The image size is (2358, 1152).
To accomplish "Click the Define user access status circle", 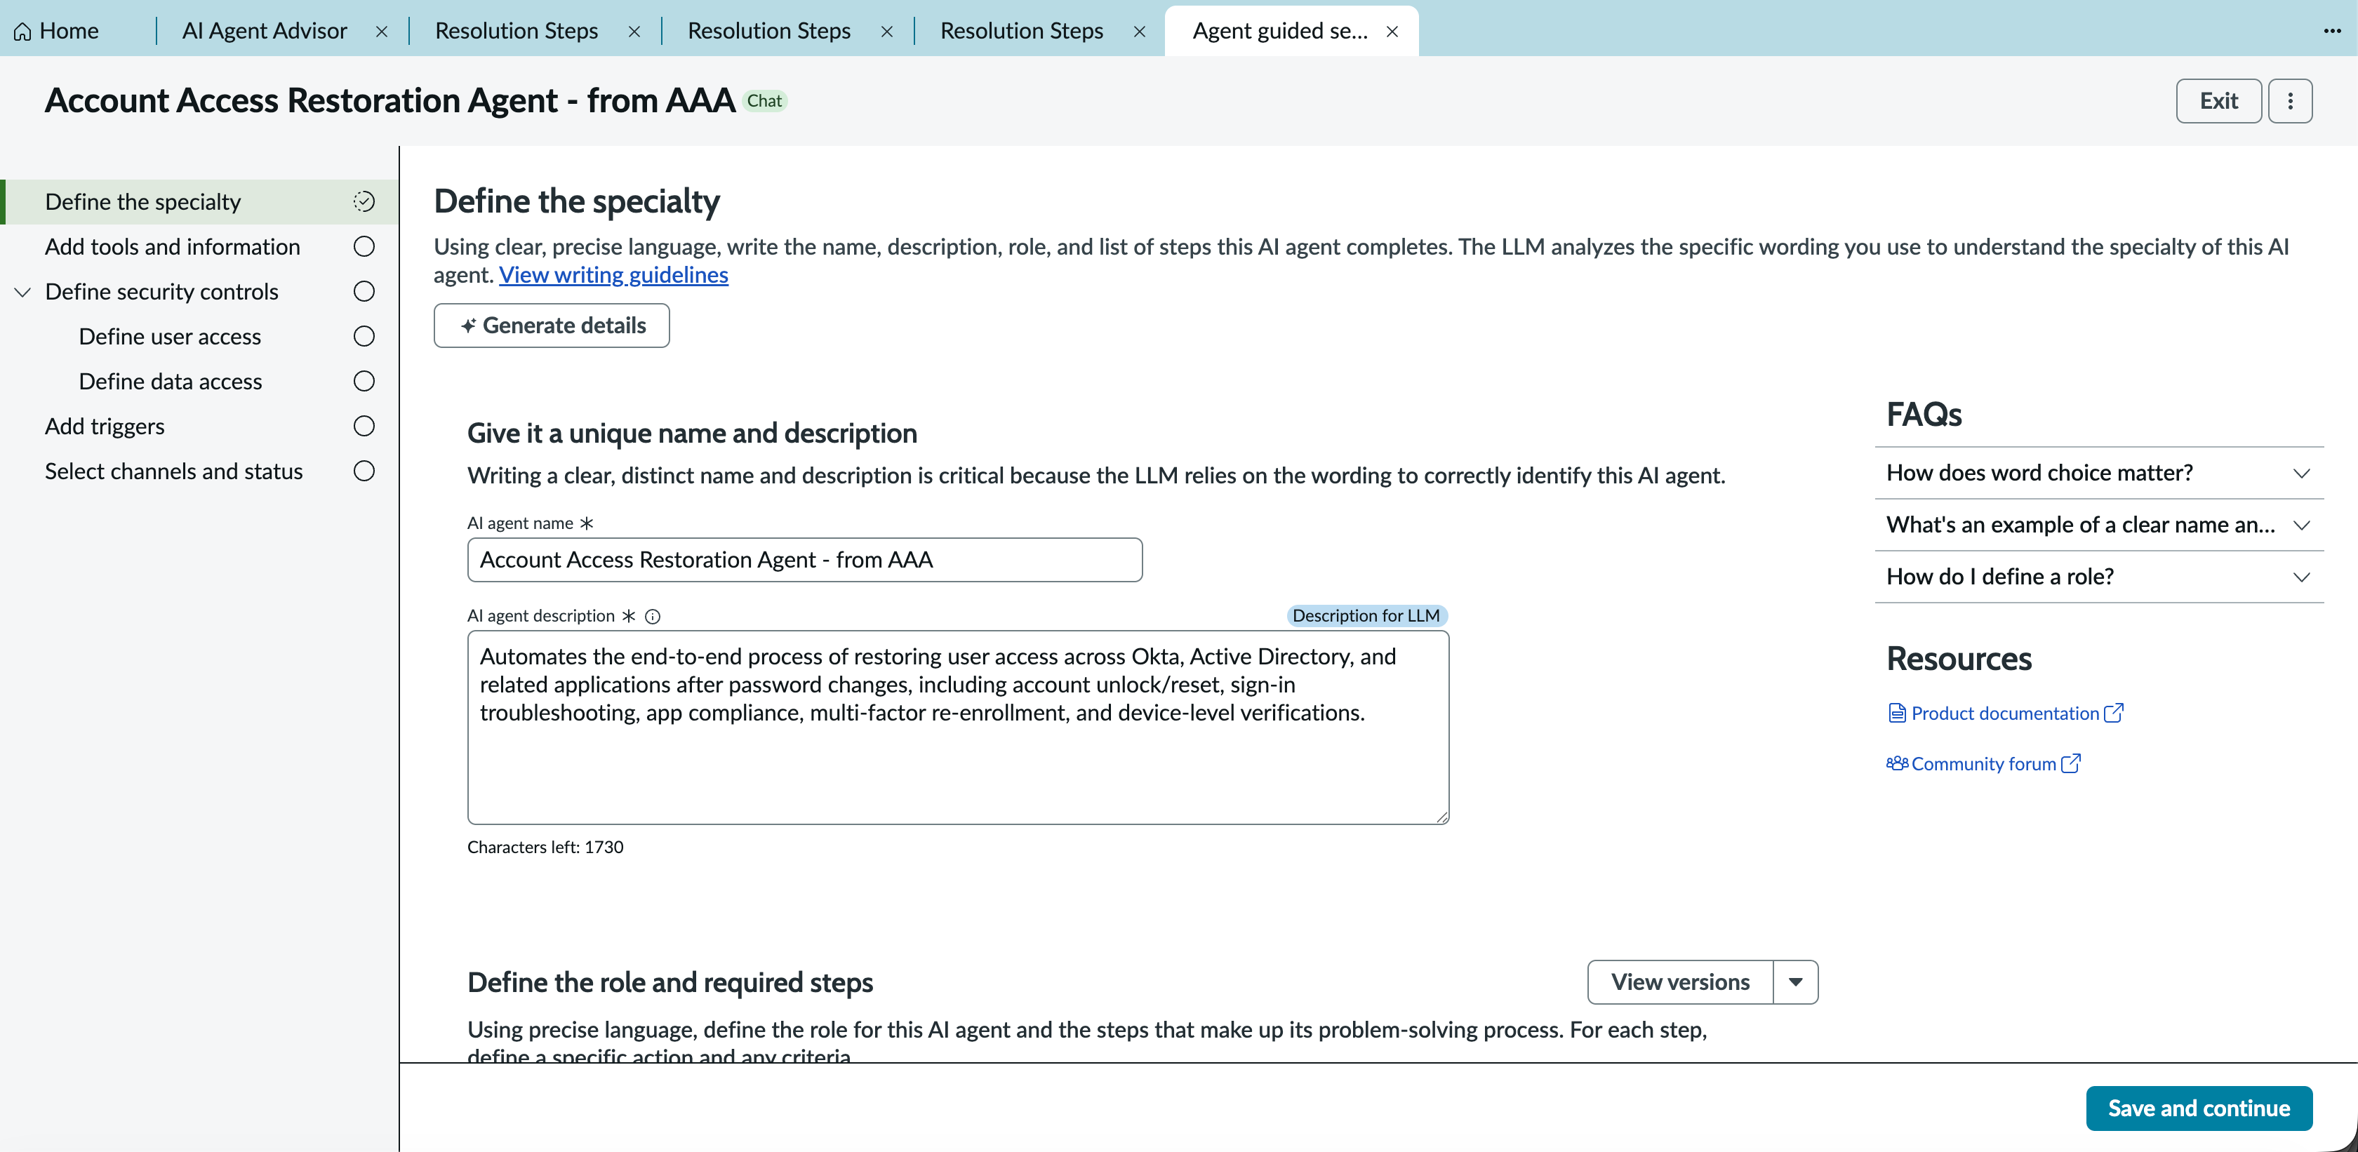I will (364, 336).
